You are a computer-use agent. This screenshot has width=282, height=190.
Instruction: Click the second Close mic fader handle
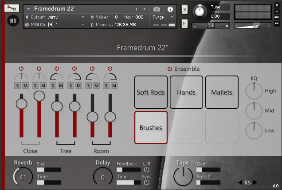pyautogui.click(x=39, y=96)
